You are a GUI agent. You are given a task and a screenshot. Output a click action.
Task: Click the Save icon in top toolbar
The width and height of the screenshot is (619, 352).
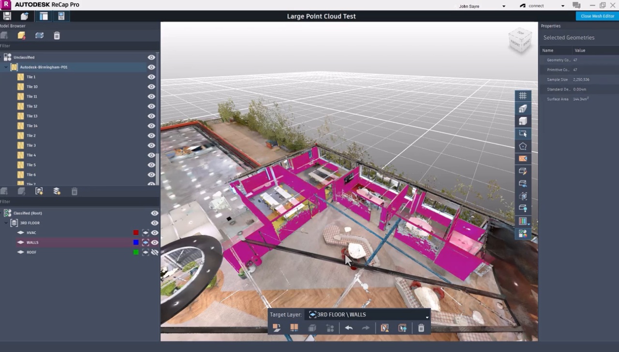pyautogui.click(x=7, y=16)
